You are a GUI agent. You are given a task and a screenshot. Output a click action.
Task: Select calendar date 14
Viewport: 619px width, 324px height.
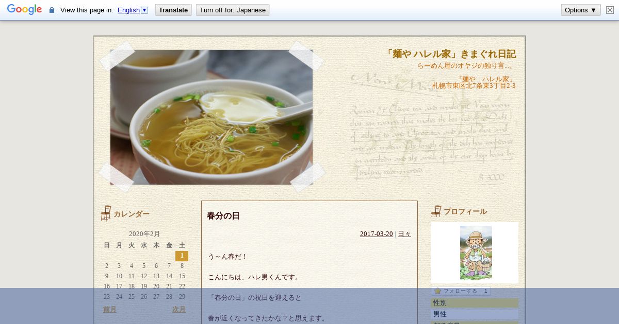169,276
